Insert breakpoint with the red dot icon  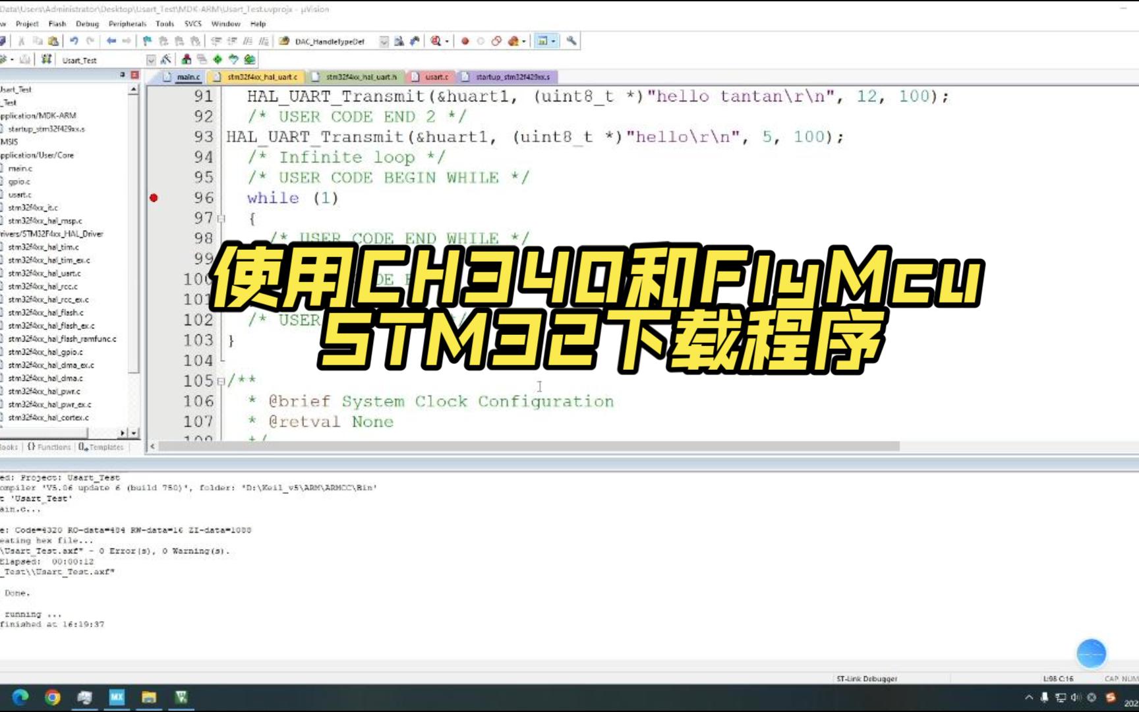click(465, 41)
